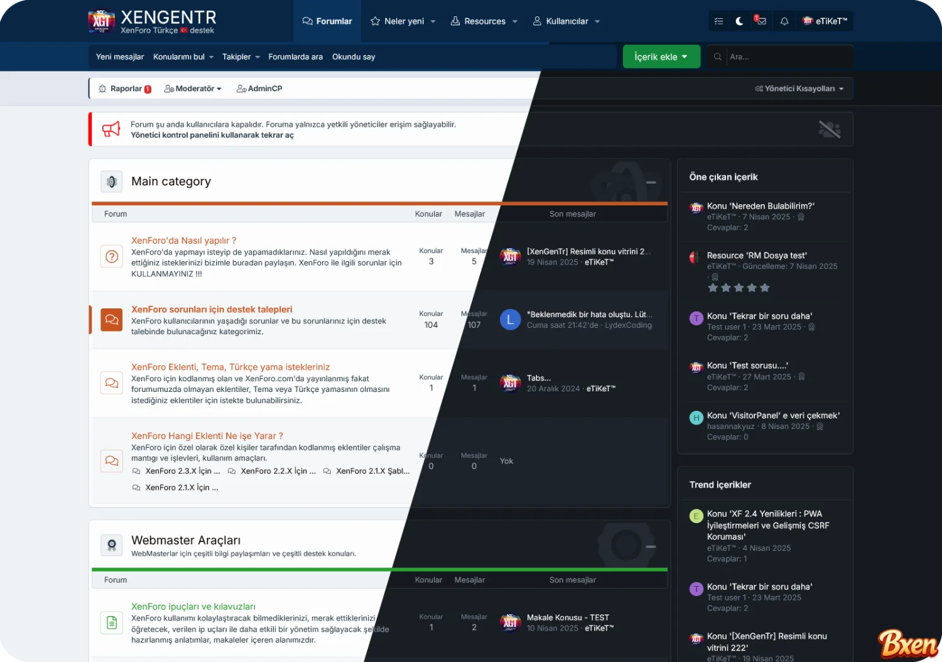This screenshot has height=662, width=942.
Task: Collapse the Main category block
Action: [x=651, y=182]
